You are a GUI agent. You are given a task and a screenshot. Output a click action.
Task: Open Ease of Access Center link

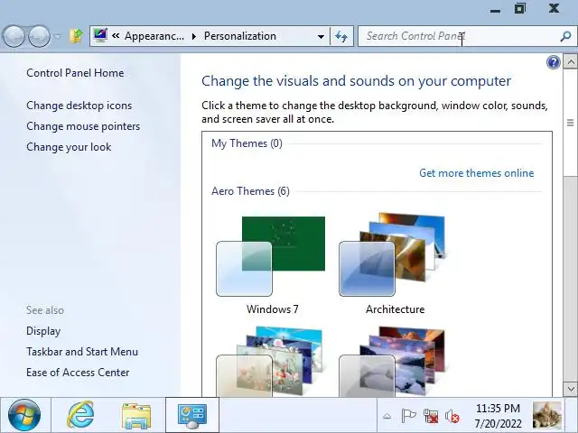tap(78, 373)
